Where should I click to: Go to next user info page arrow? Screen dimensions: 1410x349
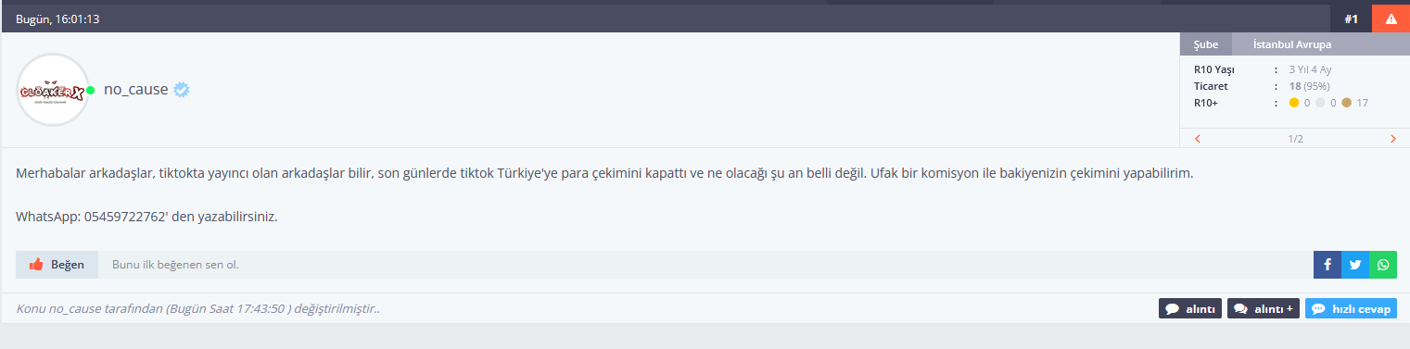(x=1393, y=139)
